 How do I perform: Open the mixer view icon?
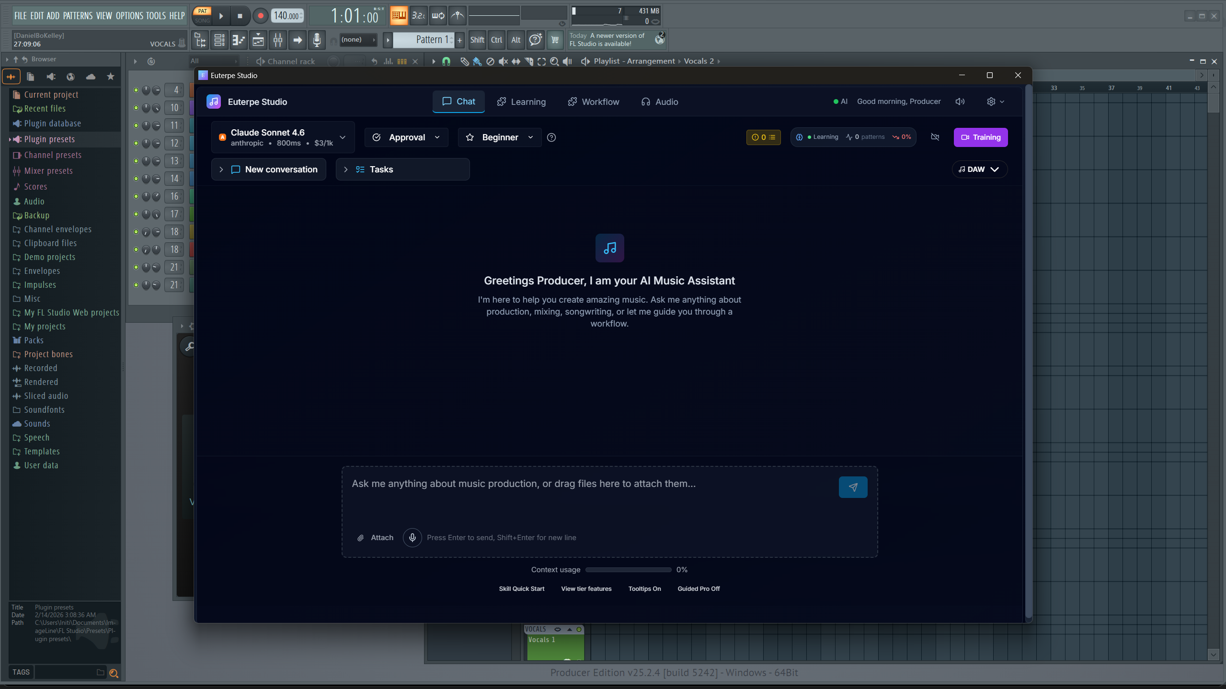click(x=278, y=40)
